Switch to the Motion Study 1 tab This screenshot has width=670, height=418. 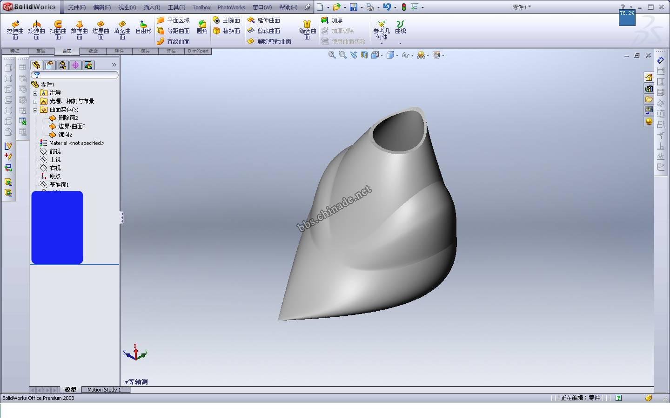point(104,390)
